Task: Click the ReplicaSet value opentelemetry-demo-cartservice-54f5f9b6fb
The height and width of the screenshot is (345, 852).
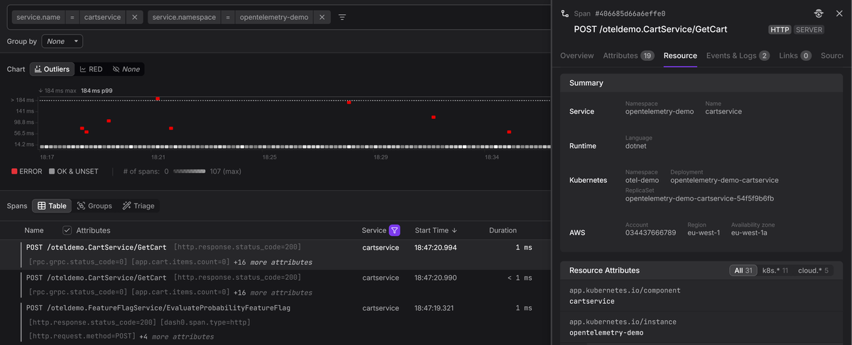Action: click(x=699, y=198)
